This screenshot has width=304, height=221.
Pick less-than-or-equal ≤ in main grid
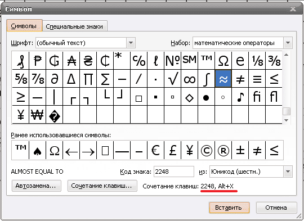pyautogui.click(x=274, y=79)
